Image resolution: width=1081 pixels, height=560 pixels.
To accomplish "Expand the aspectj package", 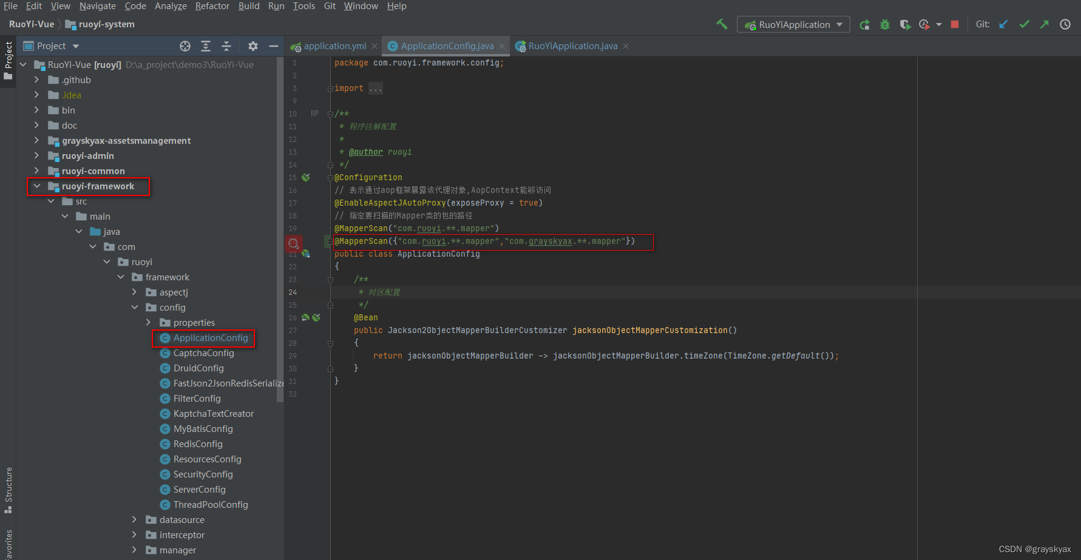I will (134, 292).
